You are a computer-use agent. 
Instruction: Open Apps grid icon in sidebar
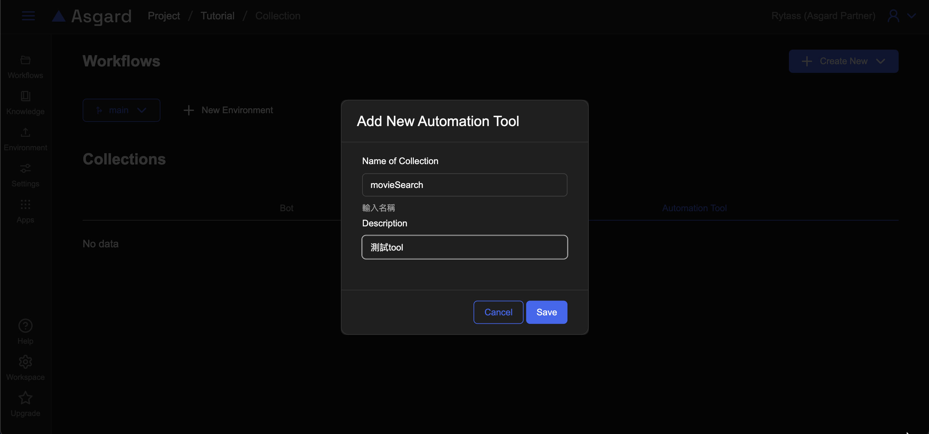pos(25,204)
